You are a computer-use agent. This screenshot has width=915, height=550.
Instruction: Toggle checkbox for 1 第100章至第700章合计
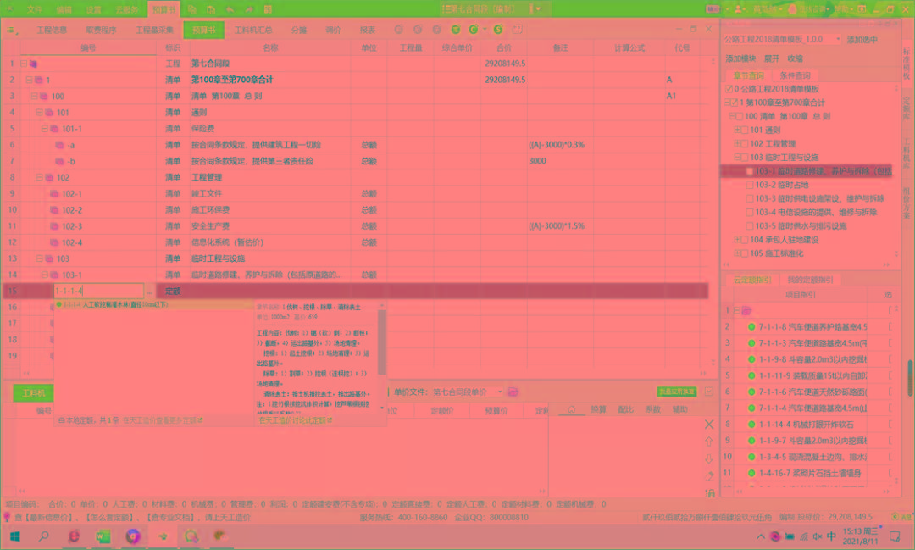point(734,103)
